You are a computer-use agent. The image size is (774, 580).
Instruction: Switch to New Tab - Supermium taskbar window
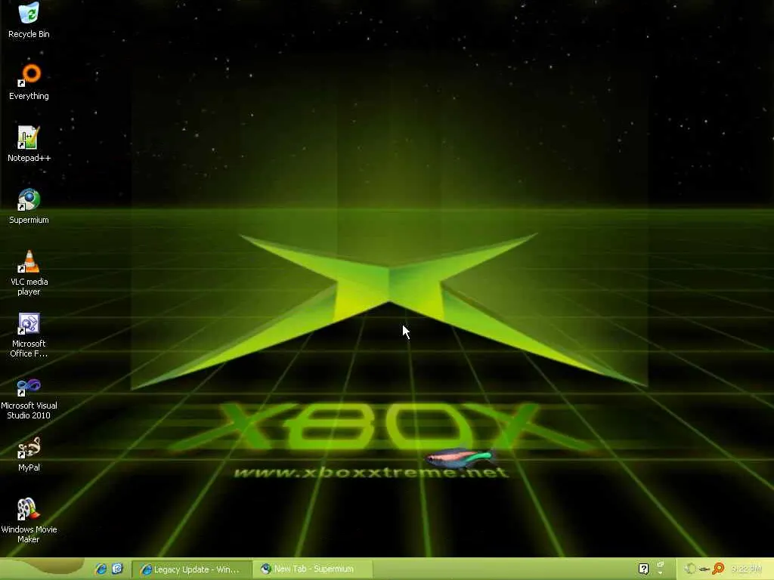(313, 569)
